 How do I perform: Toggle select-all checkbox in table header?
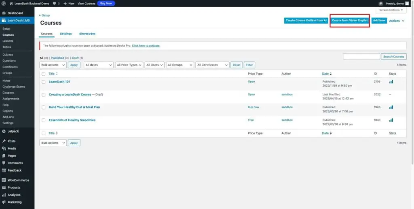pos(44,74)
